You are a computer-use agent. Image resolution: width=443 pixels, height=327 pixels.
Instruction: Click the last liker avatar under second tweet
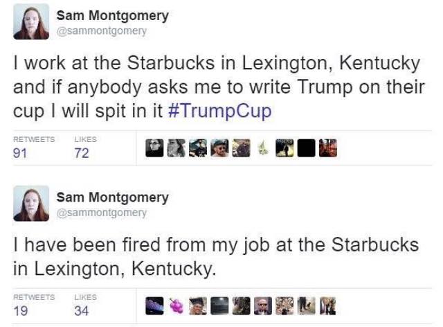pyautogui.click(x=327, y=306)
